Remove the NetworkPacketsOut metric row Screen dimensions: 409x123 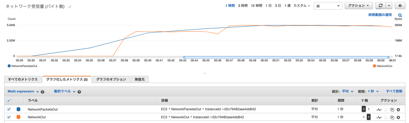(x=398, y=109)
